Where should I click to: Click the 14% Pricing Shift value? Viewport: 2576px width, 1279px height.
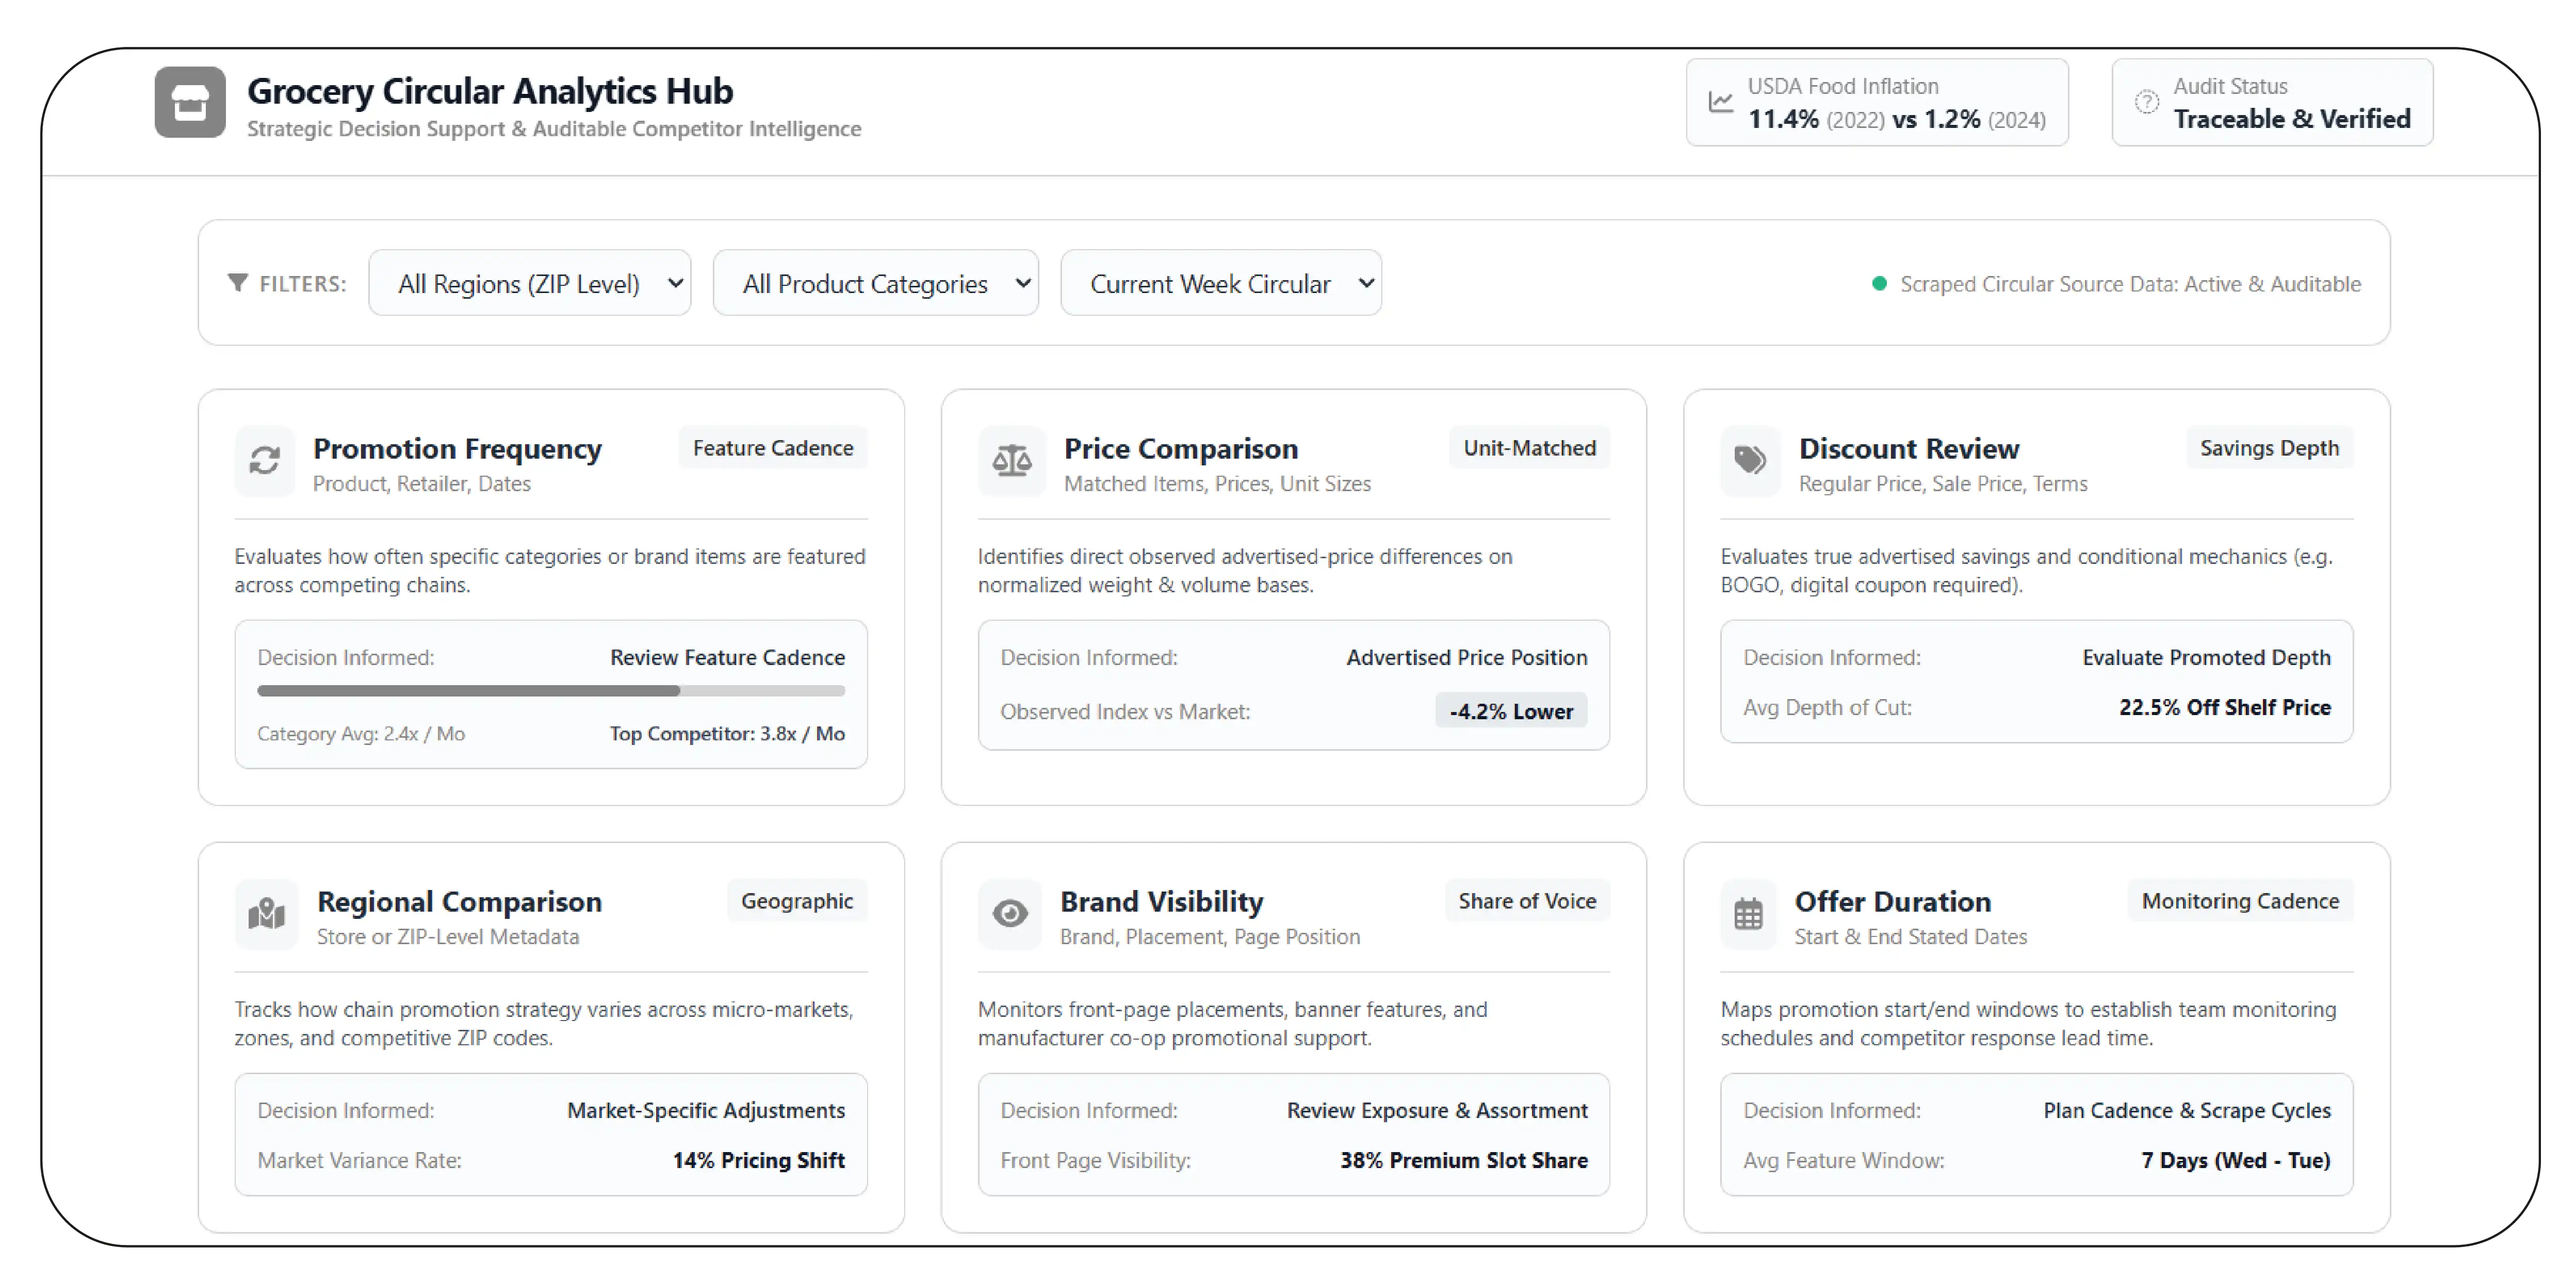click(x=758, y=1160)
